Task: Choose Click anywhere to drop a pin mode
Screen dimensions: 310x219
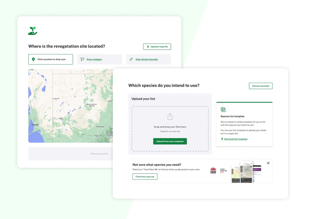Action: point(50,59)
